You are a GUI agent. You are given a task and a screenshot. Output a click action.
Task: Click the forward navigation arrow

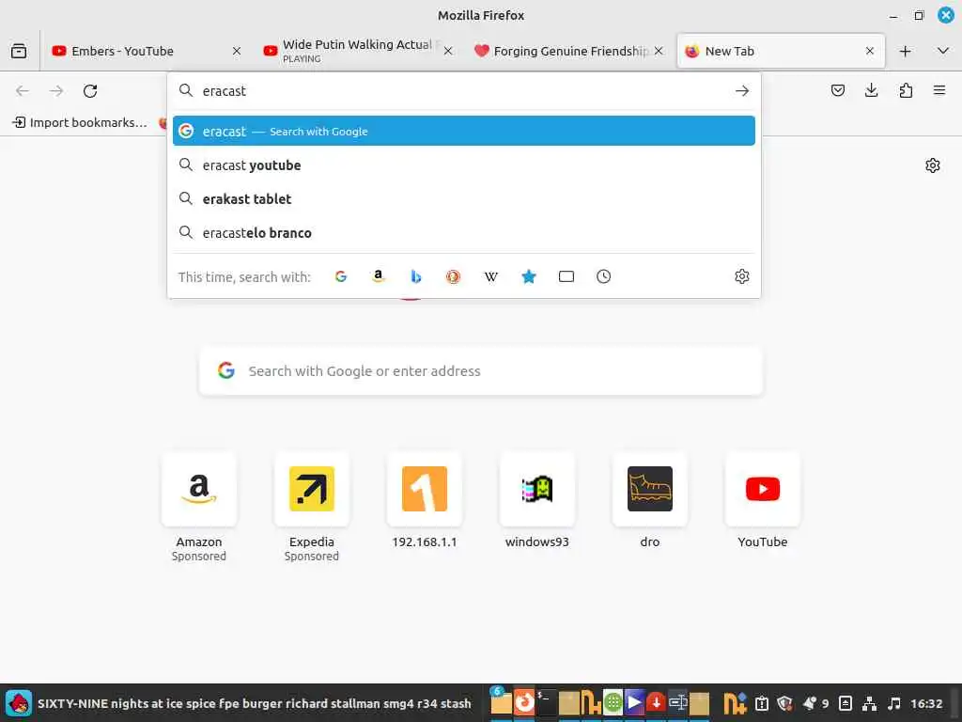(x=56, y=91)
